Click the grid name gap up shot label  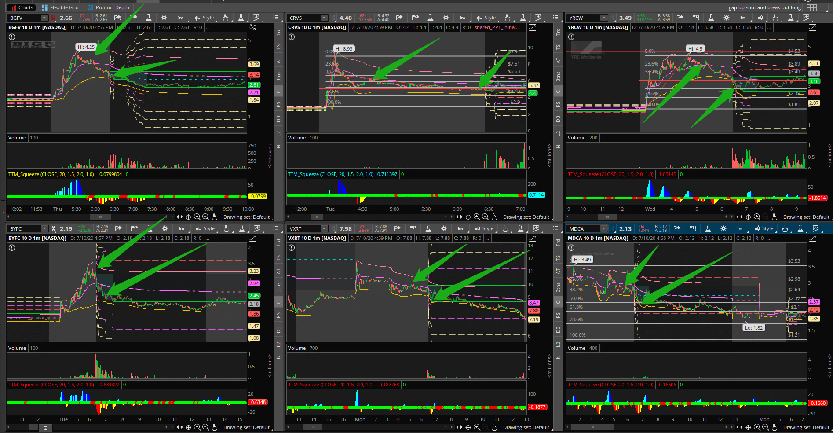[764, 7]
